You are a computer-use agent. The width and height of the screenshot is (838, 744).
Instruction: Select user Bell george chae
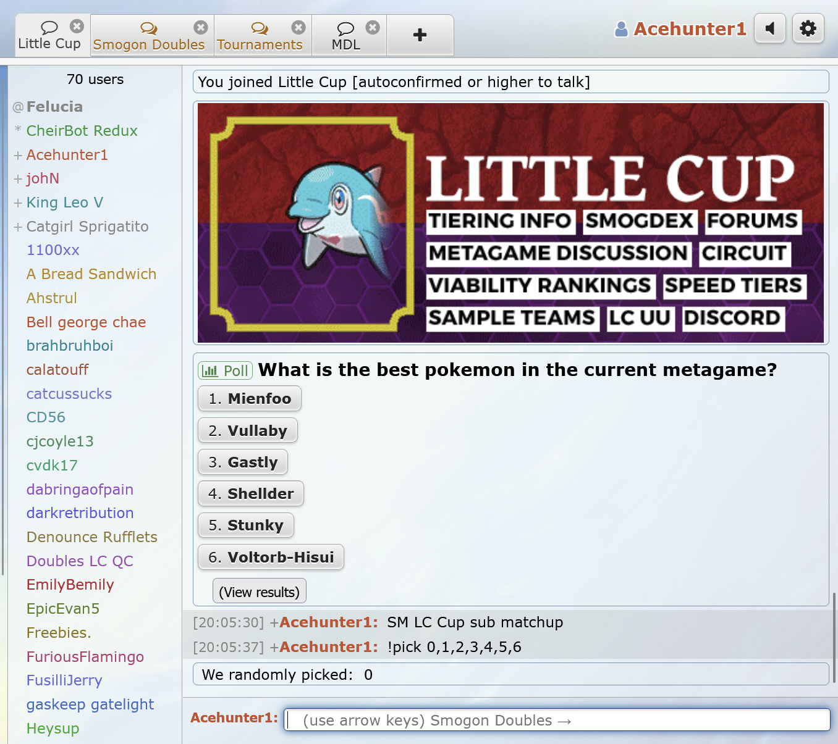[87, 322]
